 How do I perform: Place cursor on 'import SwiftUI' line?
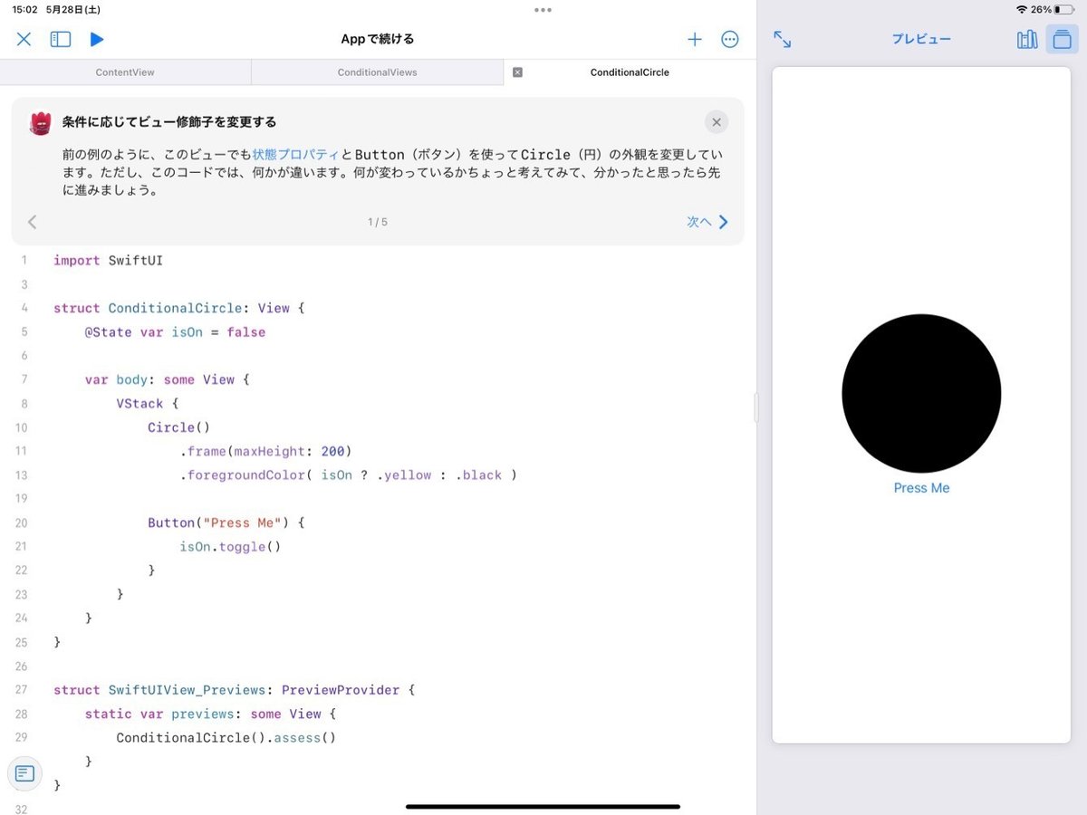click(108, 260)
